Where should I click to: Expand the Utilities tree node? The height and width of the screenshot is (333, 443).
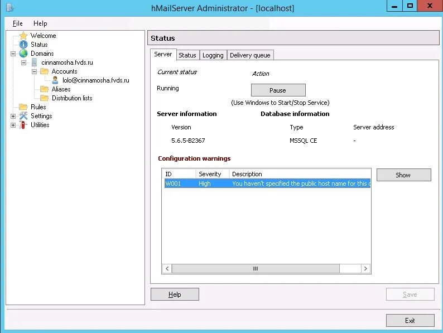tap(13, 125)
